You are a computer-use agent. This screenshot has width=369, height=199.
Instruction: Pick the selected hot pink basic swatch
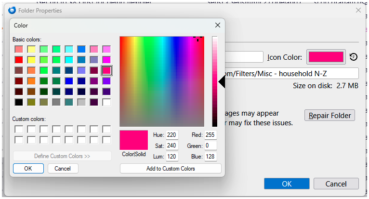(x=106, y=70)
